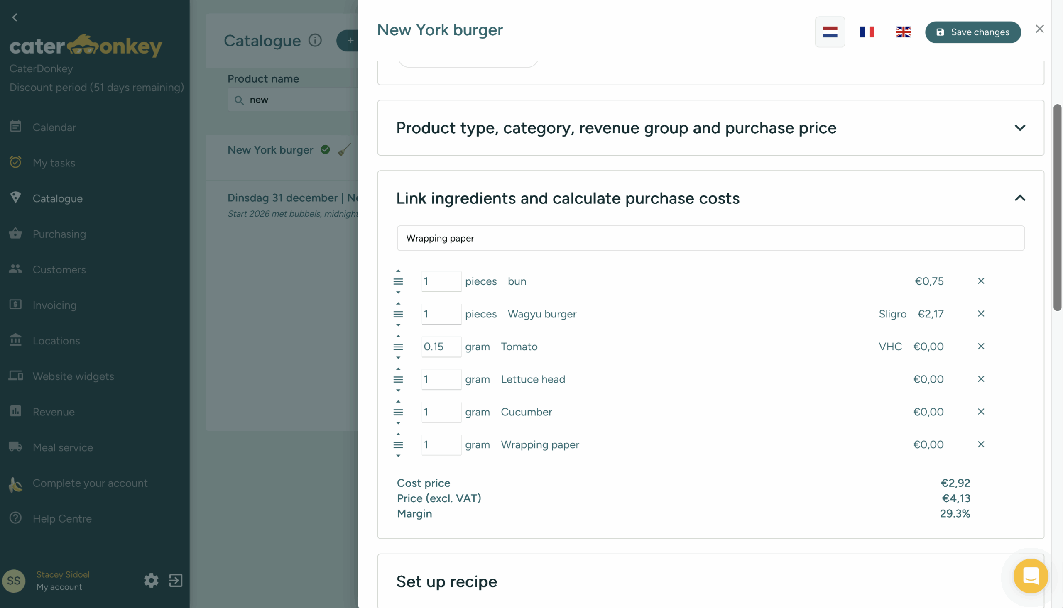This screenshot has height=608, width=1063.
Task: Collapse the sidebar with the back chevron
Action: click(15, 17)
